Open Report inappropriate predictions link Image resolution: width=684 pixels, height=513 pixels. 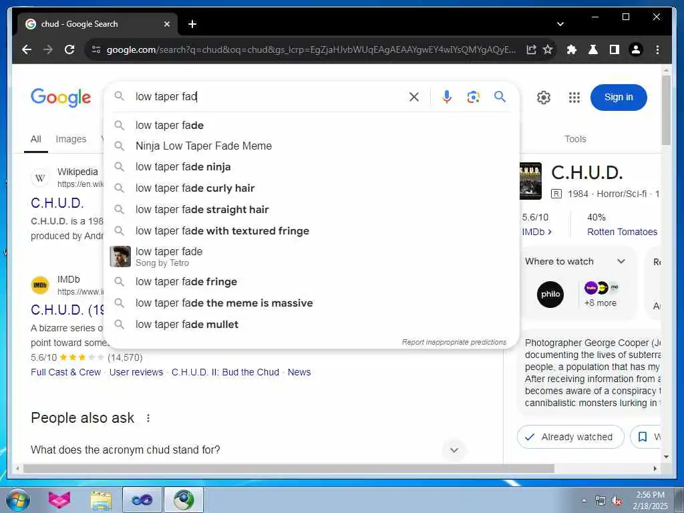(454, 343)
